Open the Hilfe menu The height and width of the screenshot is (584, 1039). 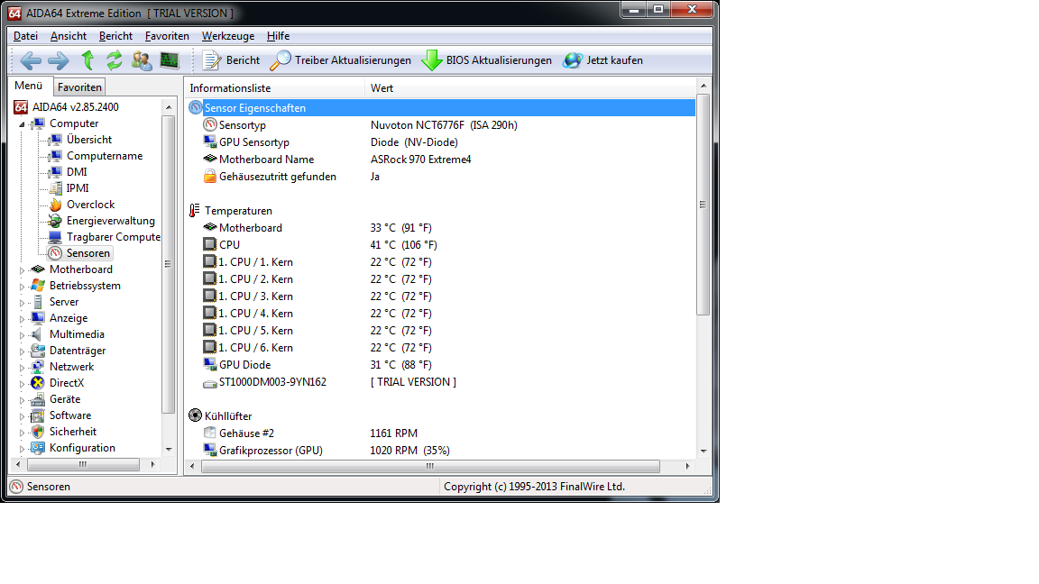pos(279,36)
